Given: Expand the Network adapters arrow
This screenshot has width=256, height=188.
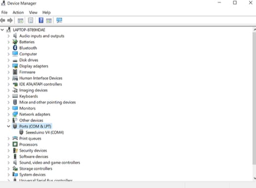Looking at the screenshot, I should (8, 114).
